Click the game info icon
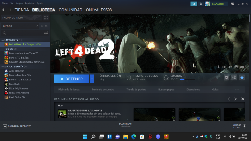 [234, 78]
